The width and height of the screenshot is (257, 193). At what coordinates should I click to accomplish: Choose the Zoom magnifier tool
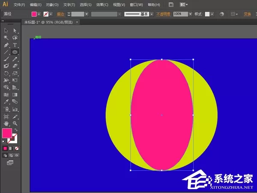(15, 123)
